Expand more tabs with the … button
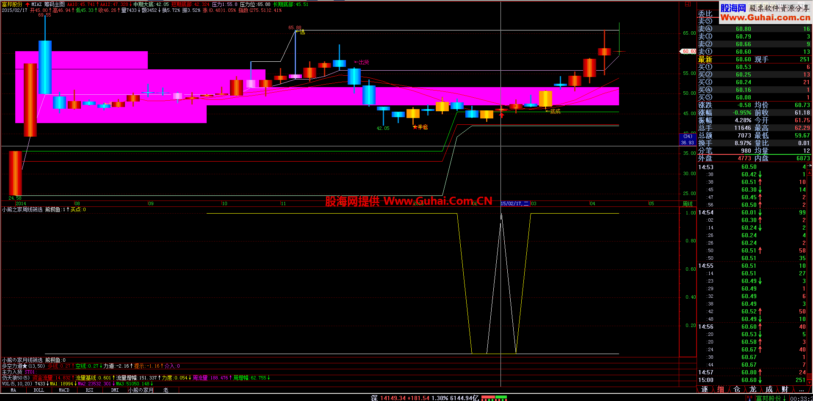The height and width of the screenshot is (401, 813). pyautogui.click(x=801, y=389)
